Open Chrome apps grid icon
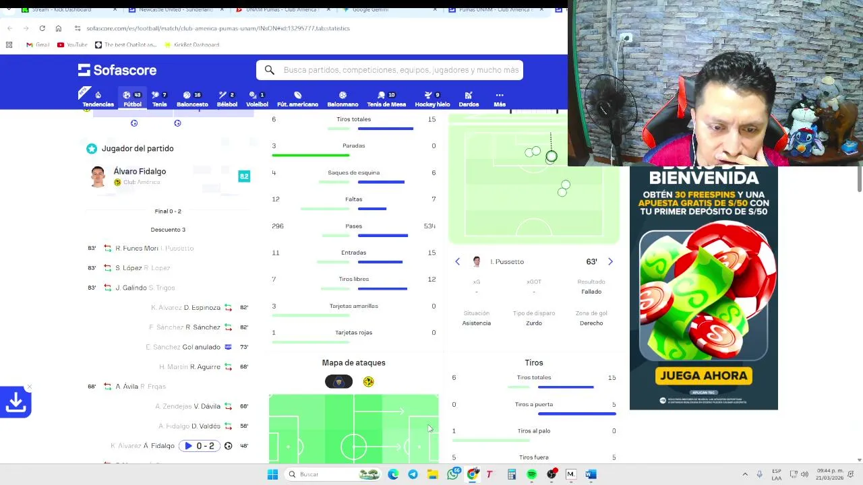 click(x=9, y=44)
